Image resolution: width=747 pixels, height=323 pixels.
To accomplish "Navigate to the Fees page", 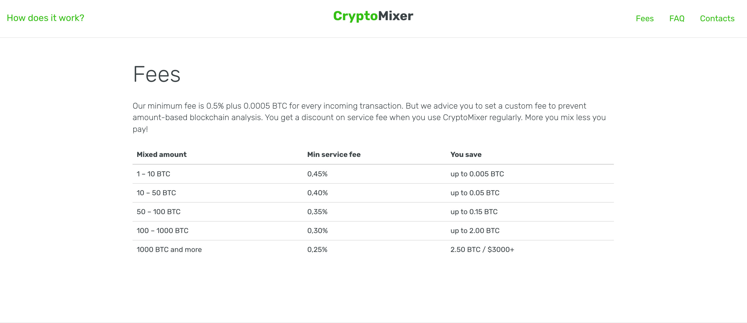I will [645, 18].
